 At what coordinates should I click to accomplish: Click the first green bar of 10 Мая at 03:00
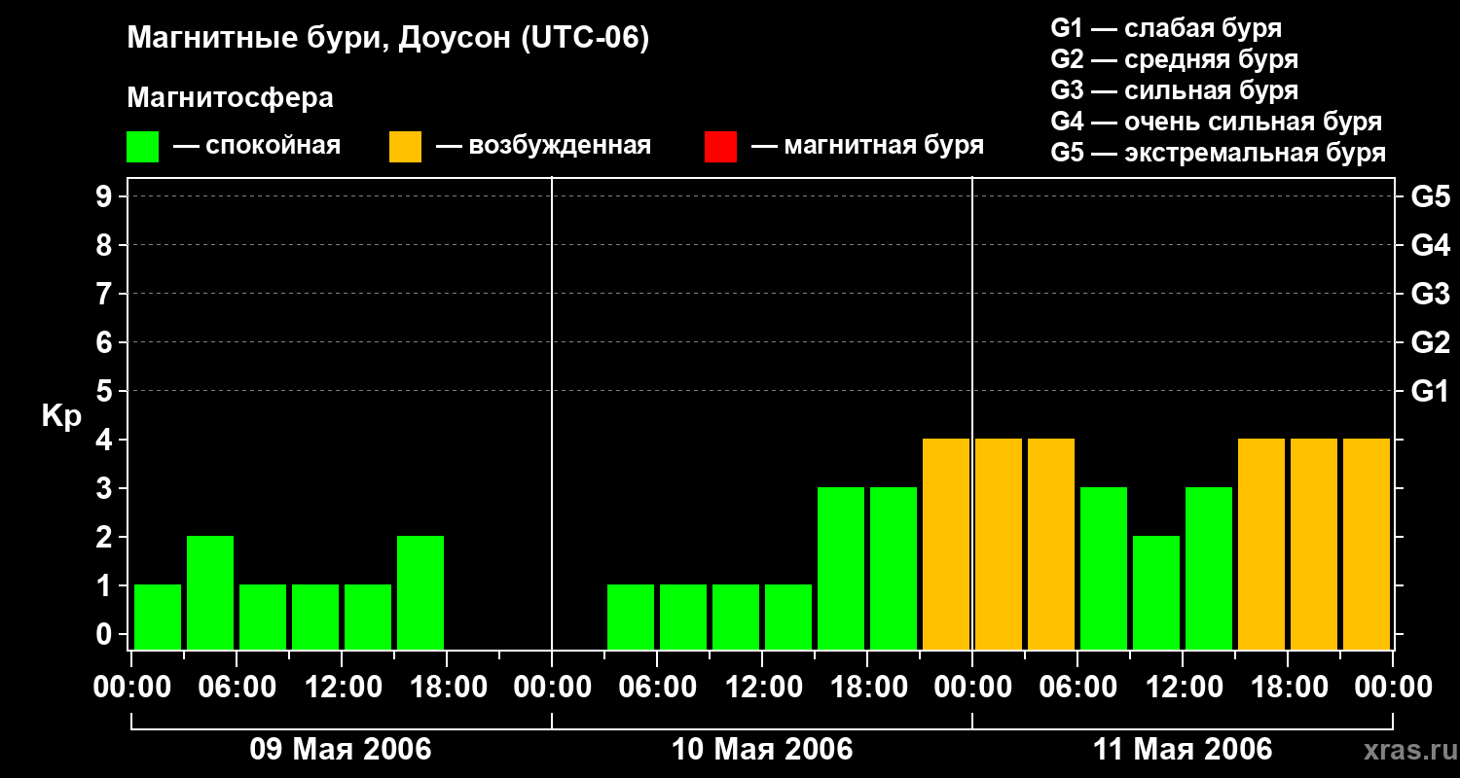pyautogui.click(x=631, y=617)
